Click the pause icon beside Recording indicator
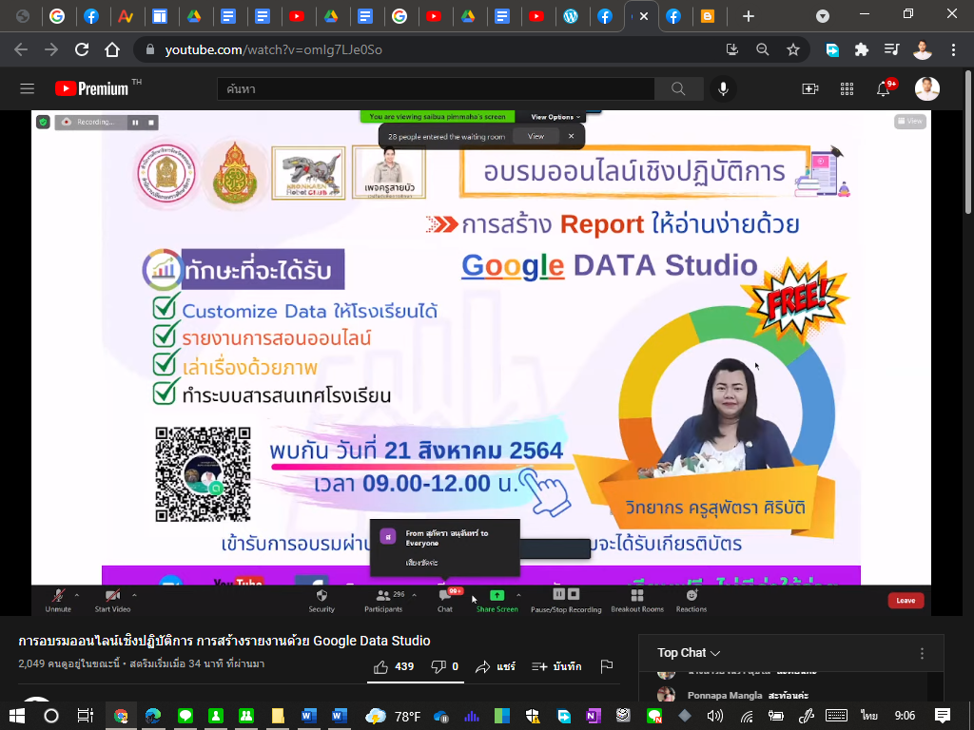Viewport: 974px width, 730px height. [135, 123]
